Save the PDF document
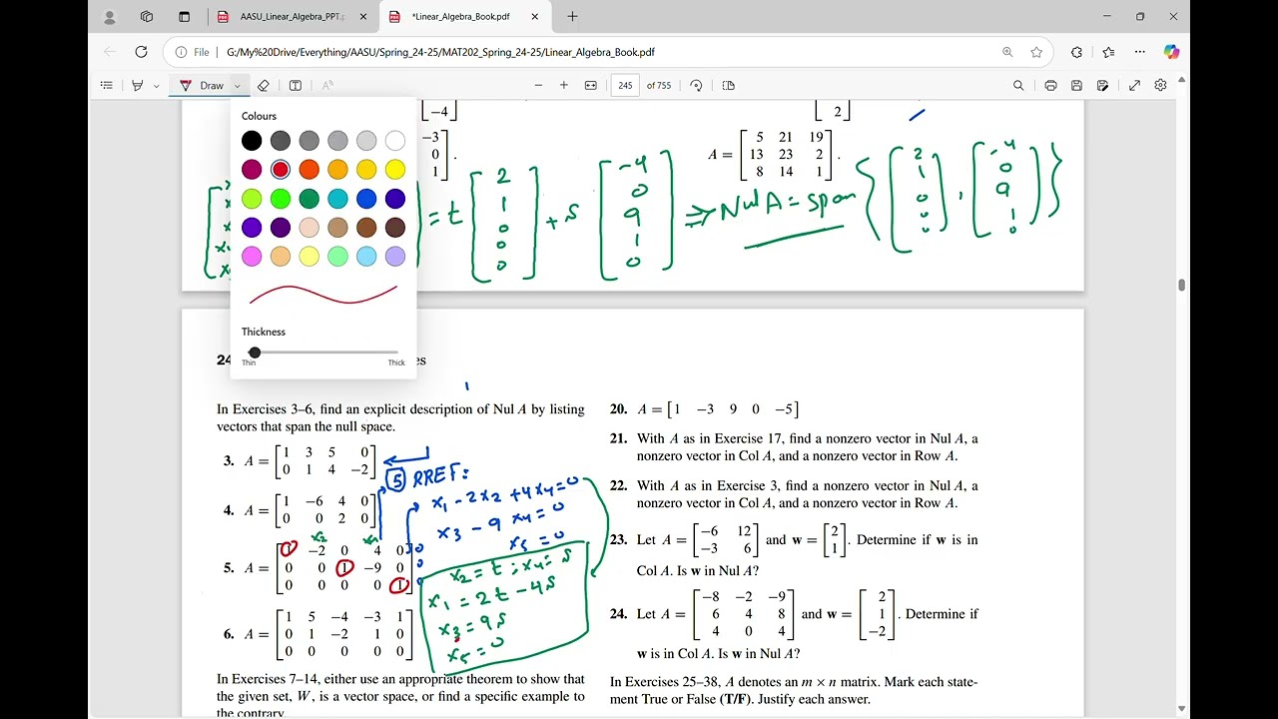This screenshot has width=1278, height=719. tap(1076, 86)
